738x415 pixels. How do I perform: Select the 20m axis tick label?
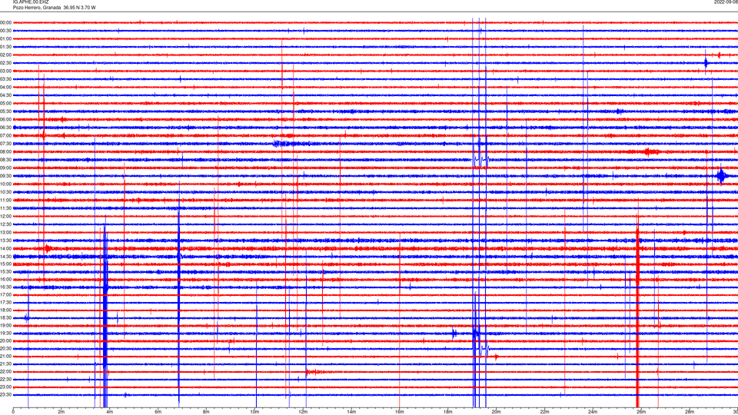(496, 412)
